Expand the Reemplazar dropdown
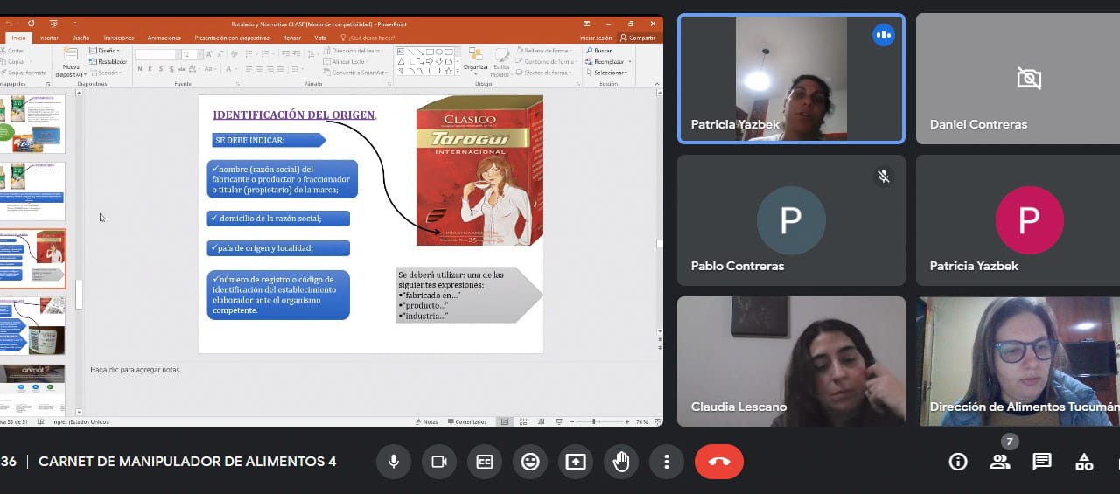1120x494 pixels. click(610, 62)
